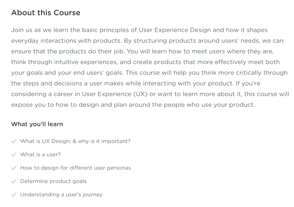The height and width of the screenshot is (207, 294).
Task: Click 'Understanding a user's journey' item
Action: tap(61, 195)
